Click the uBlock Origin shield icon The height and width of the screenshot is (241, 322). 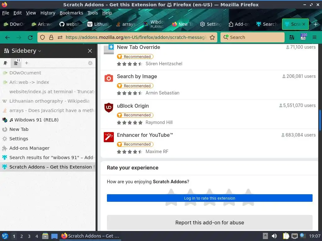(x=108, y=107)
